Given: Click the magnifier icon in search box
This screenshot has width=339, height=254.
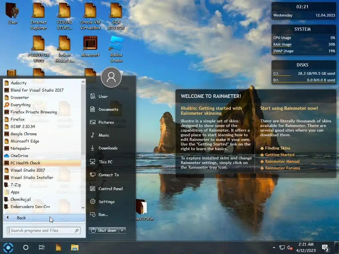Looking at the screenshot, I should (x=77, y=231).
